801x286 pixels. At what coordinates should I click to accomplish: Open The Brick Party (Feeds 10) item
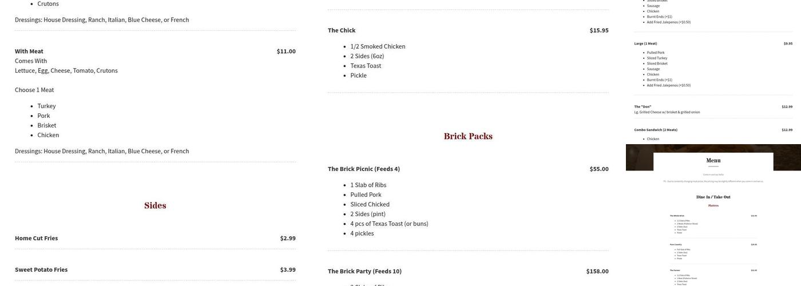point(364,272)
